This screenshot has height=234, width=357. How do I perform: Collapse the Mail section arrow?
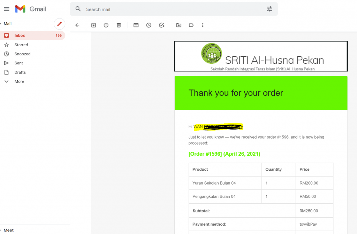pos(1,24)
